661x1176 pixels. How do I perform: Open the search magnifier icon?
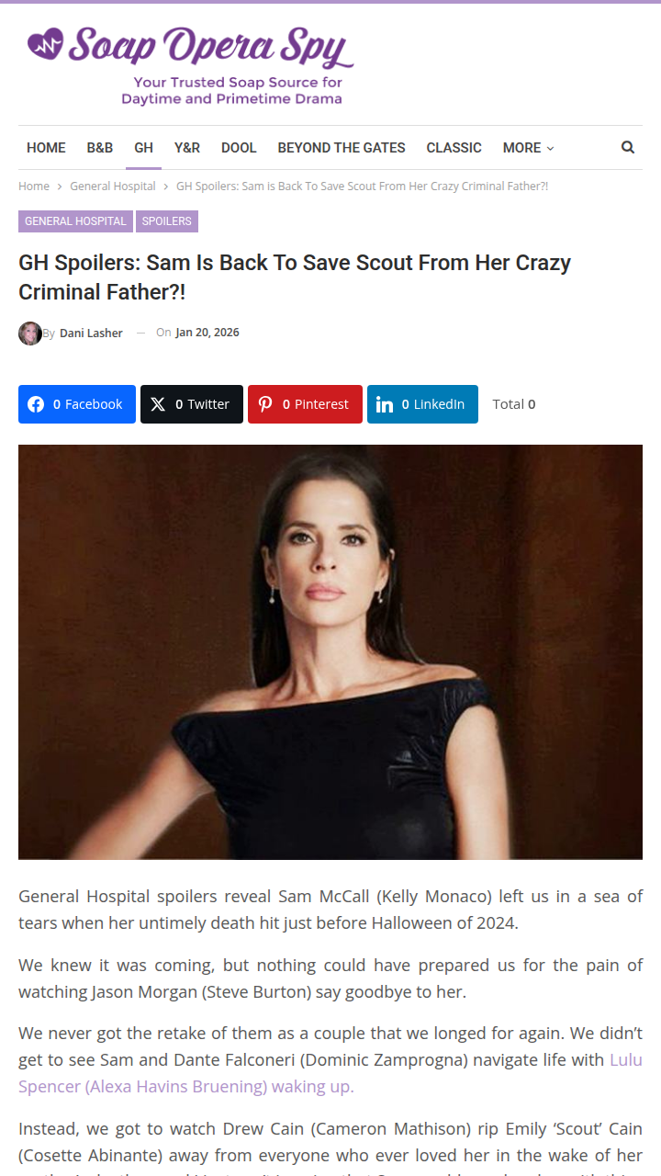pyautogui.click(x=628, y=147)
